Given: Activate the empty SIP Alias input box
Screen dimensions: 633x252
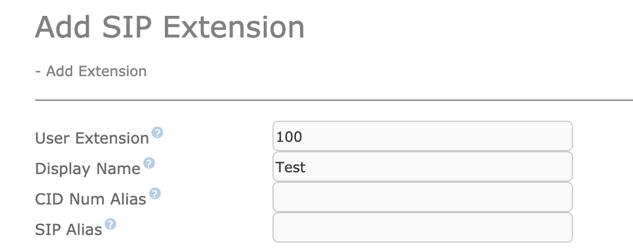Looking at the screenshot, I should pos(422,227).
